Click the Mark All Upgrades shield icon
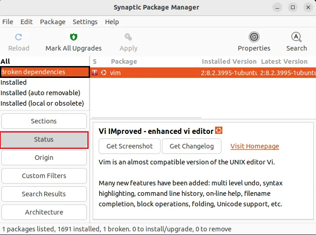Screen dimensions: 316x235 pyautogui.click(x=74, y=37)
